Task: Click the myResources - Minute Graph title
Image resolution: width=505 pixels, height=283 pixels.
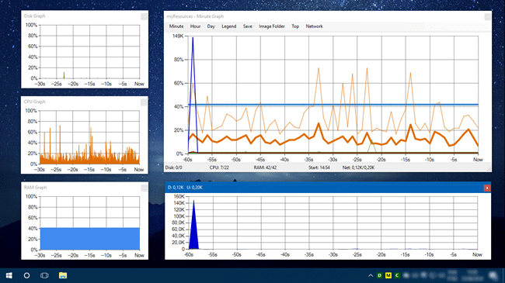Action: click(x=195, y=16)
